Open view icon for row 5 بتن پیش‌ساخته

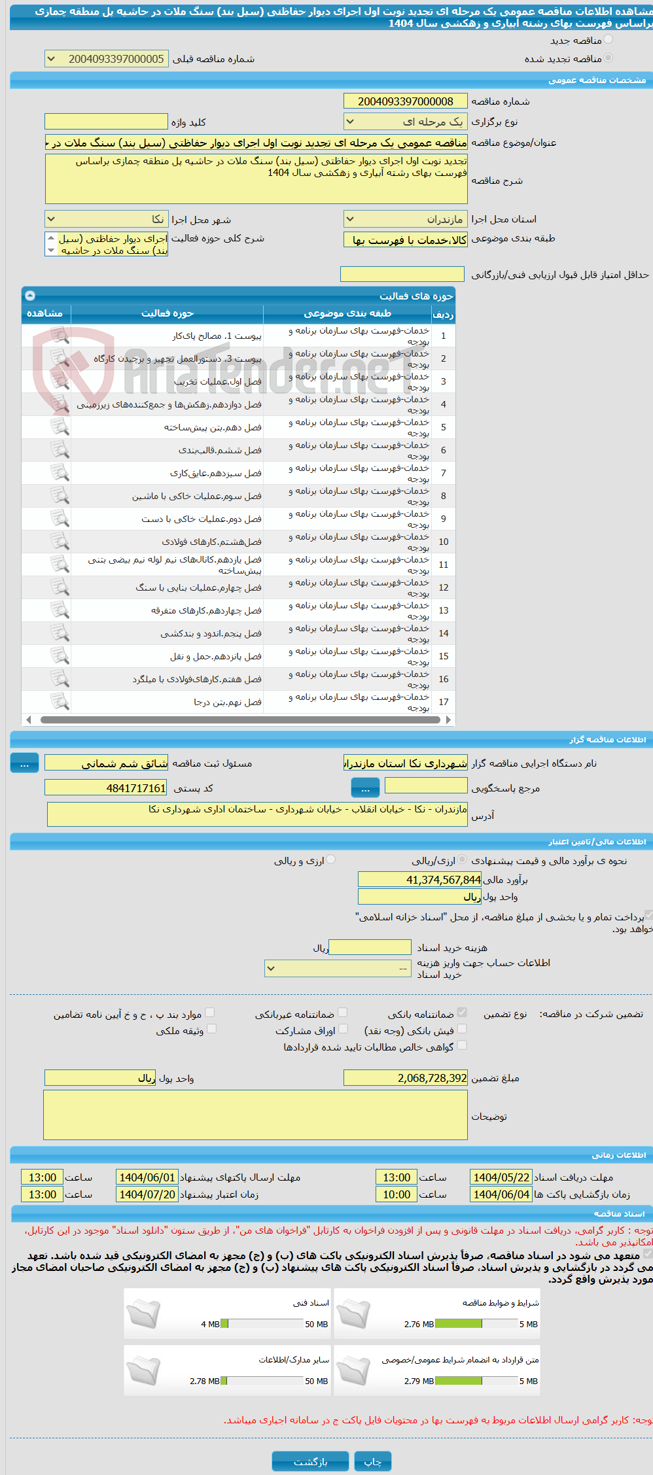click(x=60, y=427)
